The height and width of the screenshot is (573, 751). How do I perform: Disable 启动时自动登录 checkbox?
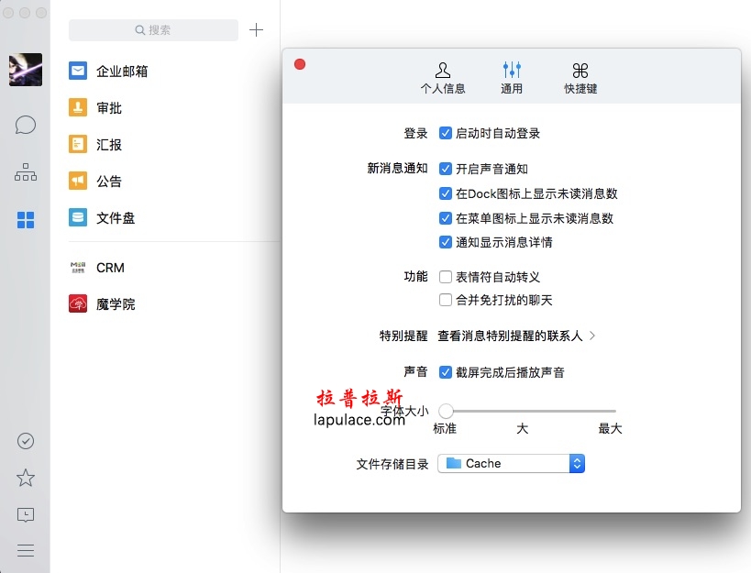446,133
